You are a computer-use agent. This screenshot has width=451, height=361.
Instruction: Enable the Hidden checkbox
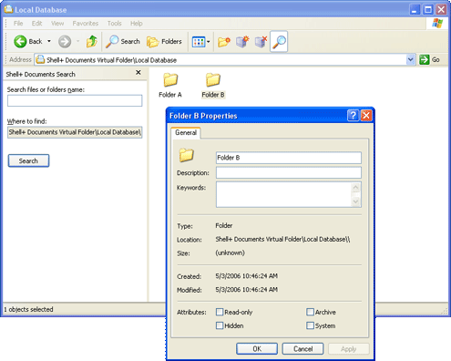pos(220,325)
